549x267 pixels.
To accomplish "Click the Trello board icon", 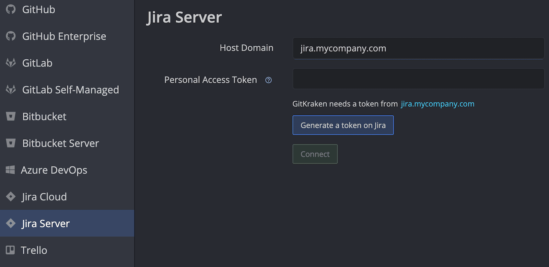I will pos(11,250).
